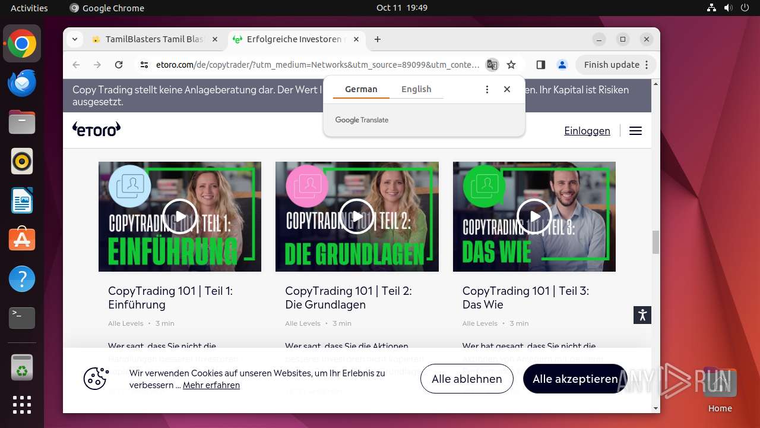The image size is (760, 428).
Task: Close the Google Translate popup
Action: (x=507, y=89)
